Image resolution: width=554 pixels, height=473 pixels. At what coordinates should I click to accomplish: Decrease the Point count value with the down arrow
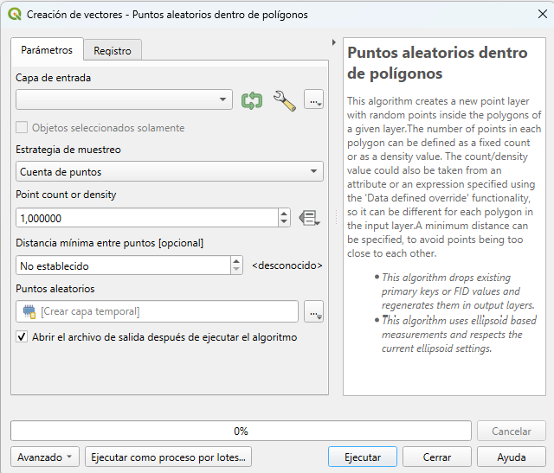tap(284, 222)
